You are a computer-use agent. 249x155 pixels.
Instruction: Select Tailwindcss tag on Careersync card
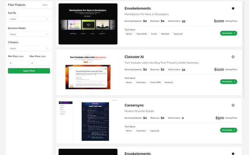pyautogui.click(x=141, y=131)
